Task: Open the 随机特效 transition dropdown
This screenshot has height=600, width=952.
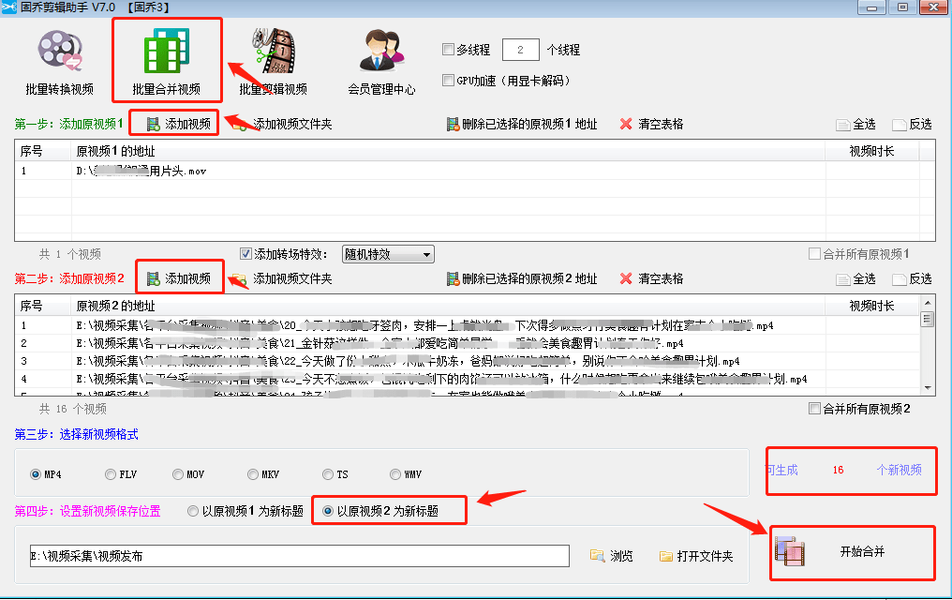Action: (389, 254)
